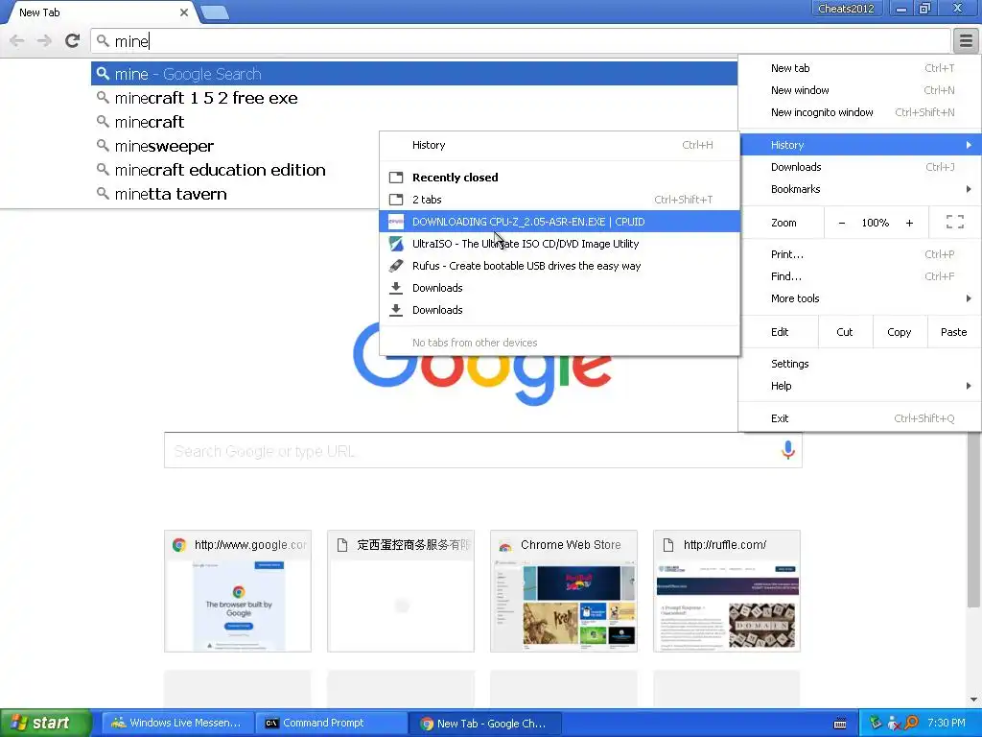This screenshot has width=982, height=737.
Task: Click the Copy button in the Edit row
Action: pos(899,332)
